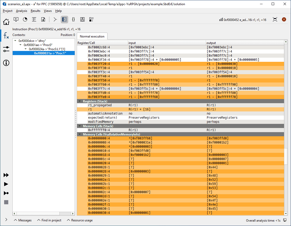Viewport: 291px width, 226px height.
Task: Expand the Resource usage panel
Action: click(80, 220)
